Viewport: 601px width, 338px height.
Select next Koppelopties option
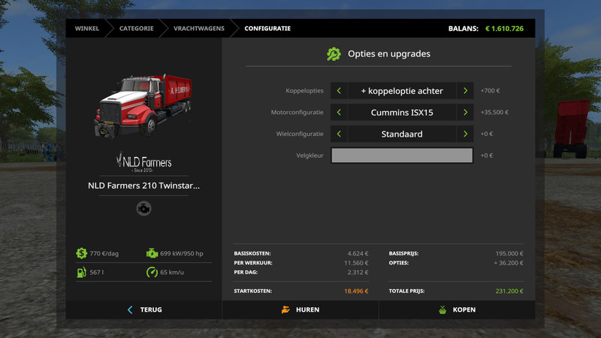pos(466,91)
